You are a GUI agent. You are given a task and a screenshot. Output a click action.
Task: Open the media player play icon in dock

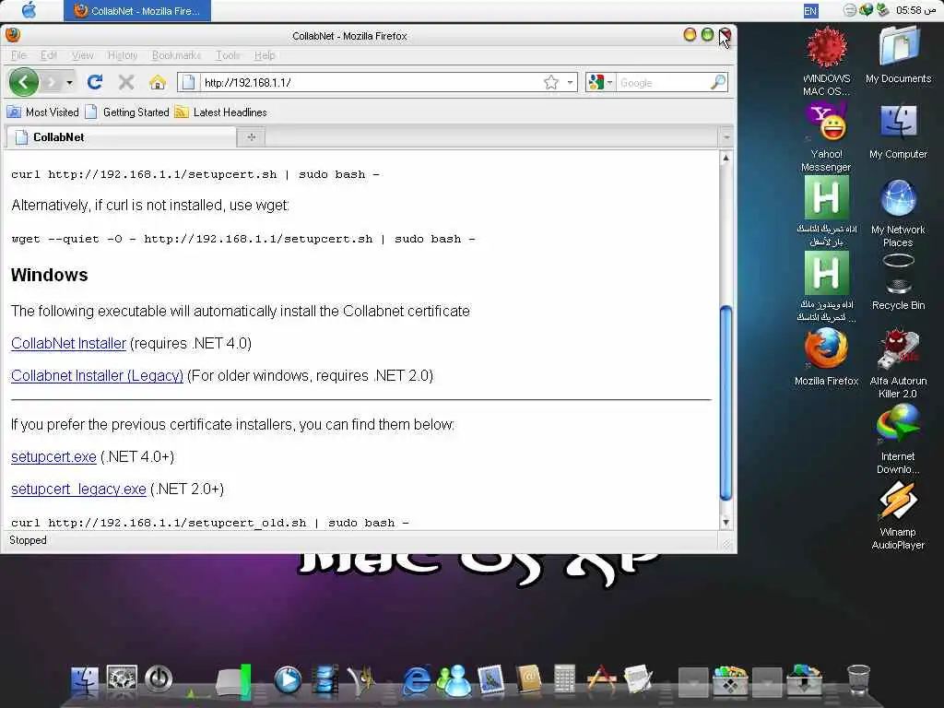click(x=288, y=680)
